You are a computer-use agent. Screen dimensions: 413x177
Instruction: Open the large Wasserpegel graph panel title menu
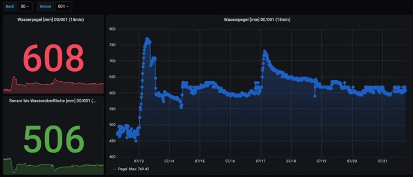[257, 20]
